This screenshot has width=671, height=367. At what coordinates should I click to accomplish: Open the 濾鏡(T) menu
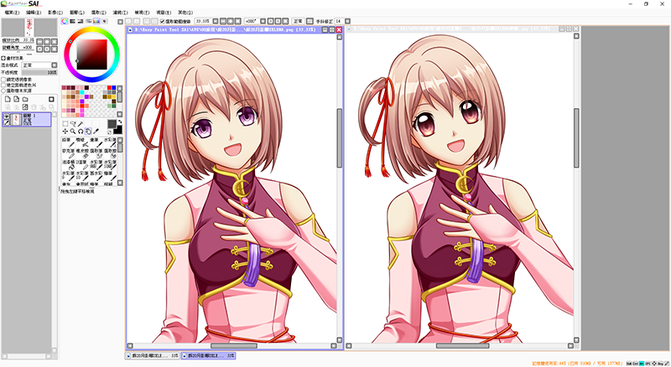120,13
